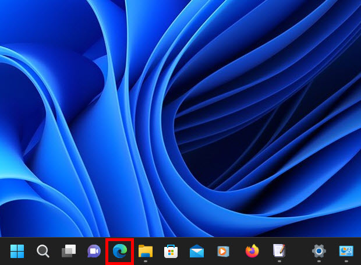Launch the Microsoft Store app
Image resolution: width=361 pixels, height=265 pixels.
coord(171,251)
